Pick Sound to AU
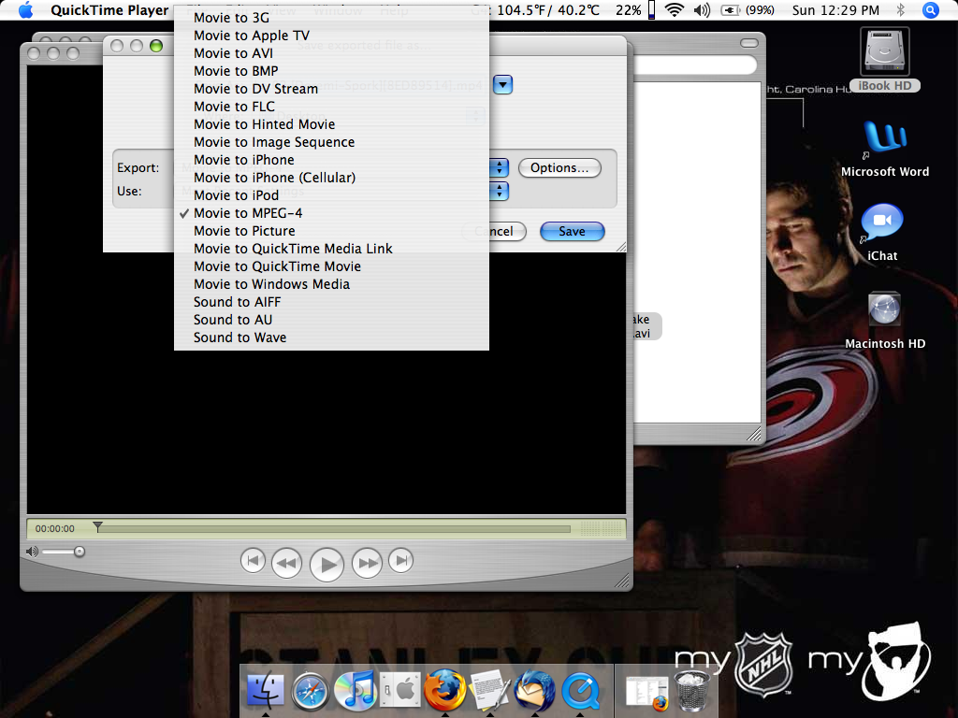This screenshot has width=958, height=718. [x=331, y=320]
